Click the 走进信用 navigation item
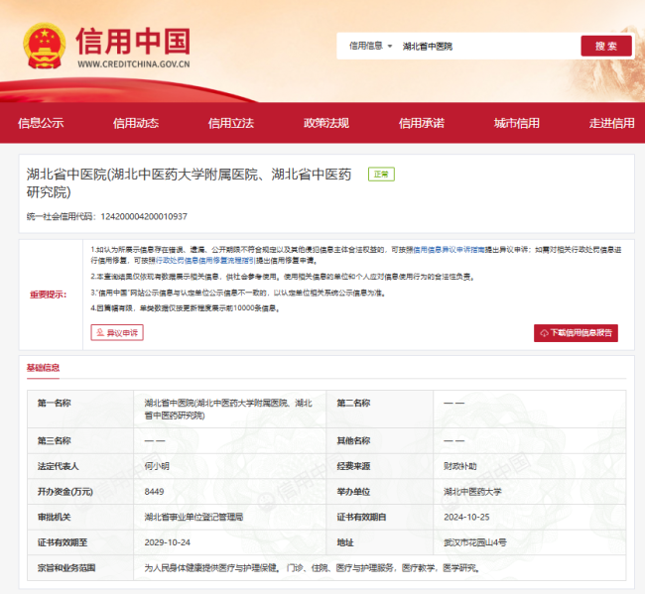Image resolution: width=645 pixels, height=594 pixels. click(x=611, y=123)
